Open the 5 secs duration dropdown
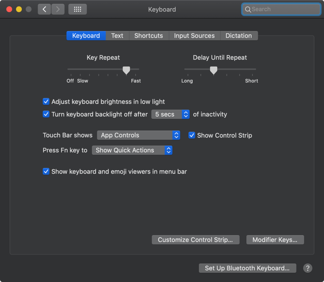 tap(170, 114)
